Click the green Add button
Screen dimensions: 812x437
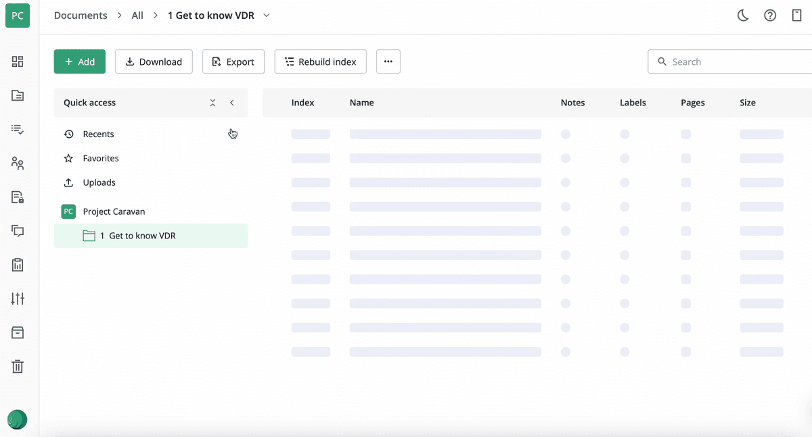pos(80,61)
